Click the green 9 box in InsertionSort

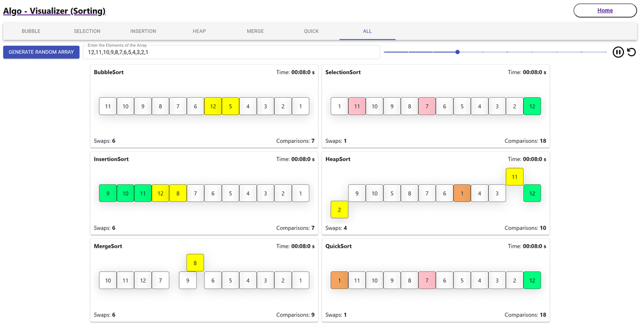tap(108, 194)
